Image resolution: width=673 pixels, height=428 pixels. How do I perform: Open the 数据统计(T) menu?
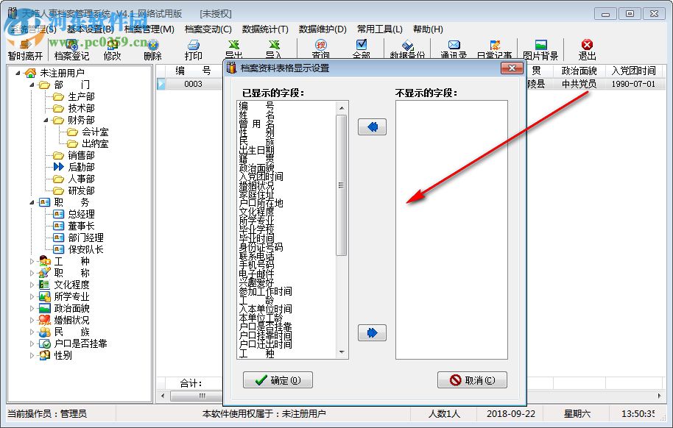[265, 29]
